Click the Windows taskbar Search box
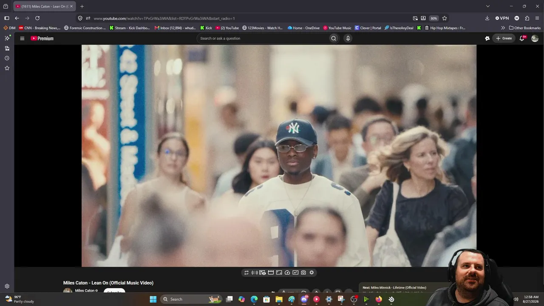544x306 pixels. click(190, 299)
